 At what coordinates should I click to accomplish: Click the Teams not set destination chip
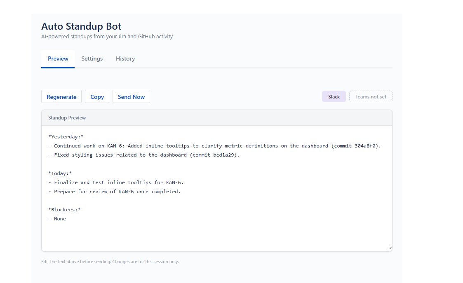(x=370, y=96)
